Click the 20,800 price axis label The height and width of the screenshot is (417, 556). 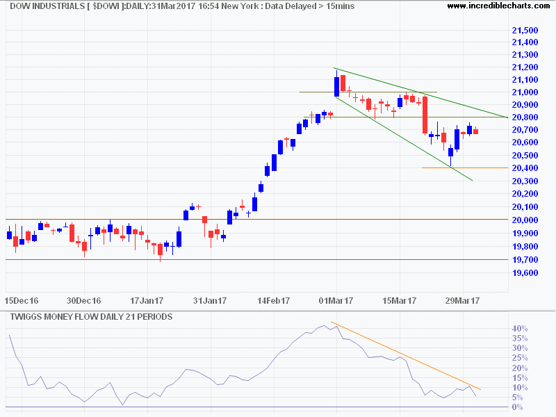coord(525,117)
